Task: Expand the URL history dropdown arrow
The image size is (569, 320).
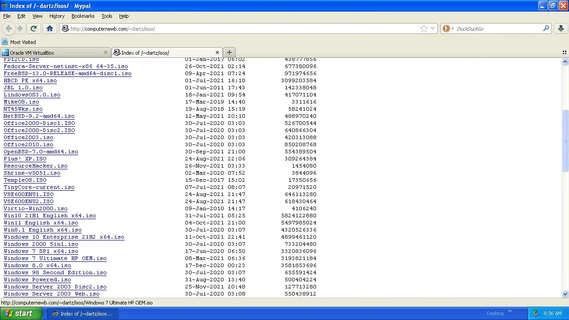Action: [433, 28]
